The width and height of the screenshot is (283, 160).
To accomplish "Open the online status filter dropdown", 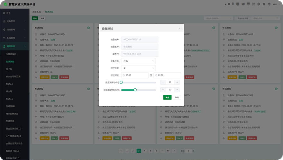I will click(218, 18).
